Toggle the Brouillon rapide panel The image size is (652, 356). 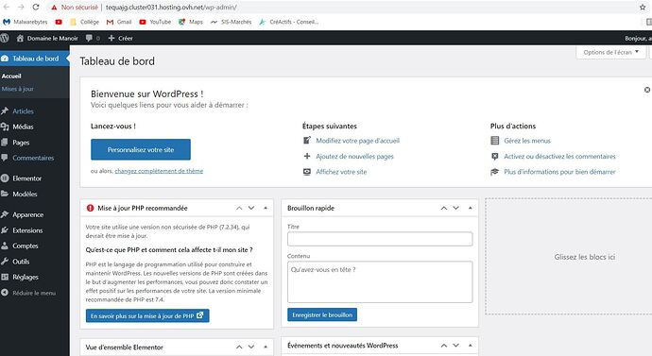[470, 208]
